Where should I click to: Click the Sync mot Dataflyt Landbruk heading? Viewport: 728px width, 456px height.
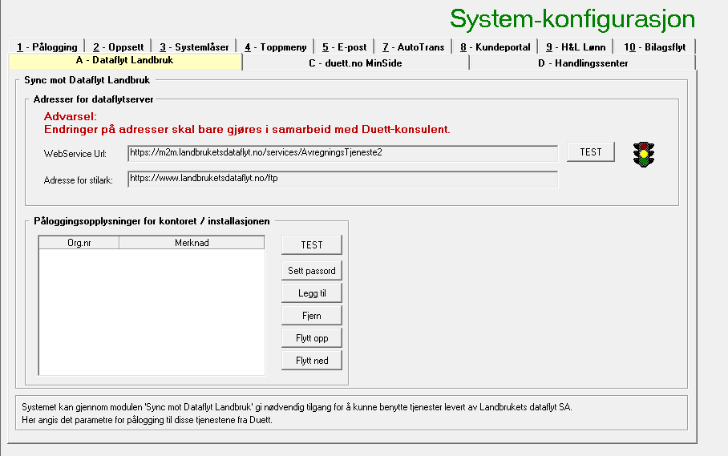(87, 80)
